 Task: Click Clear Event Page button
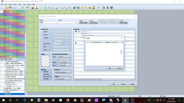click(123, 22)
